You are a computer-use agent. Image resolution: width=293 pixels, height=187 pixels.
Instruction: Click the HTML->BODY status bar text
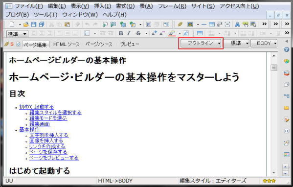point(115,181)
